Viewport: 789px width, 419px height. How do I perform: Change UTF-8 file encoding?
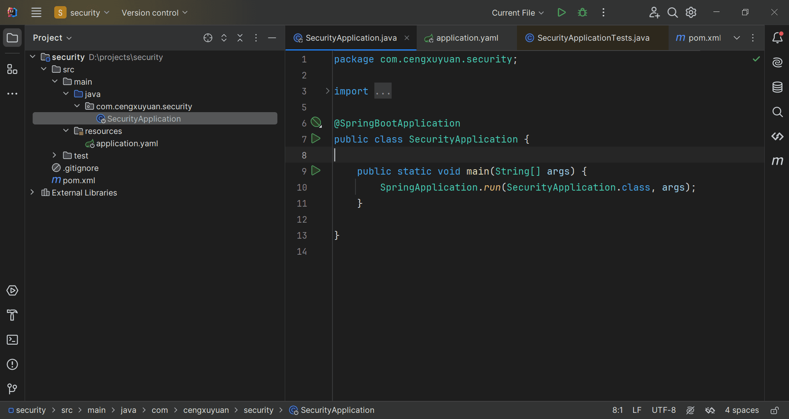point(664,410)
